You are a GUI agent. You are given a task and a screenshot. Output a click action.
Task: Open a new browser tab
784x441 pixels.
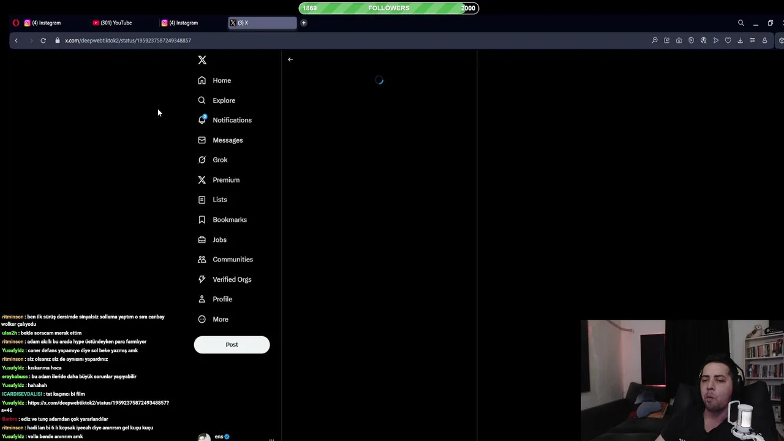303,23
